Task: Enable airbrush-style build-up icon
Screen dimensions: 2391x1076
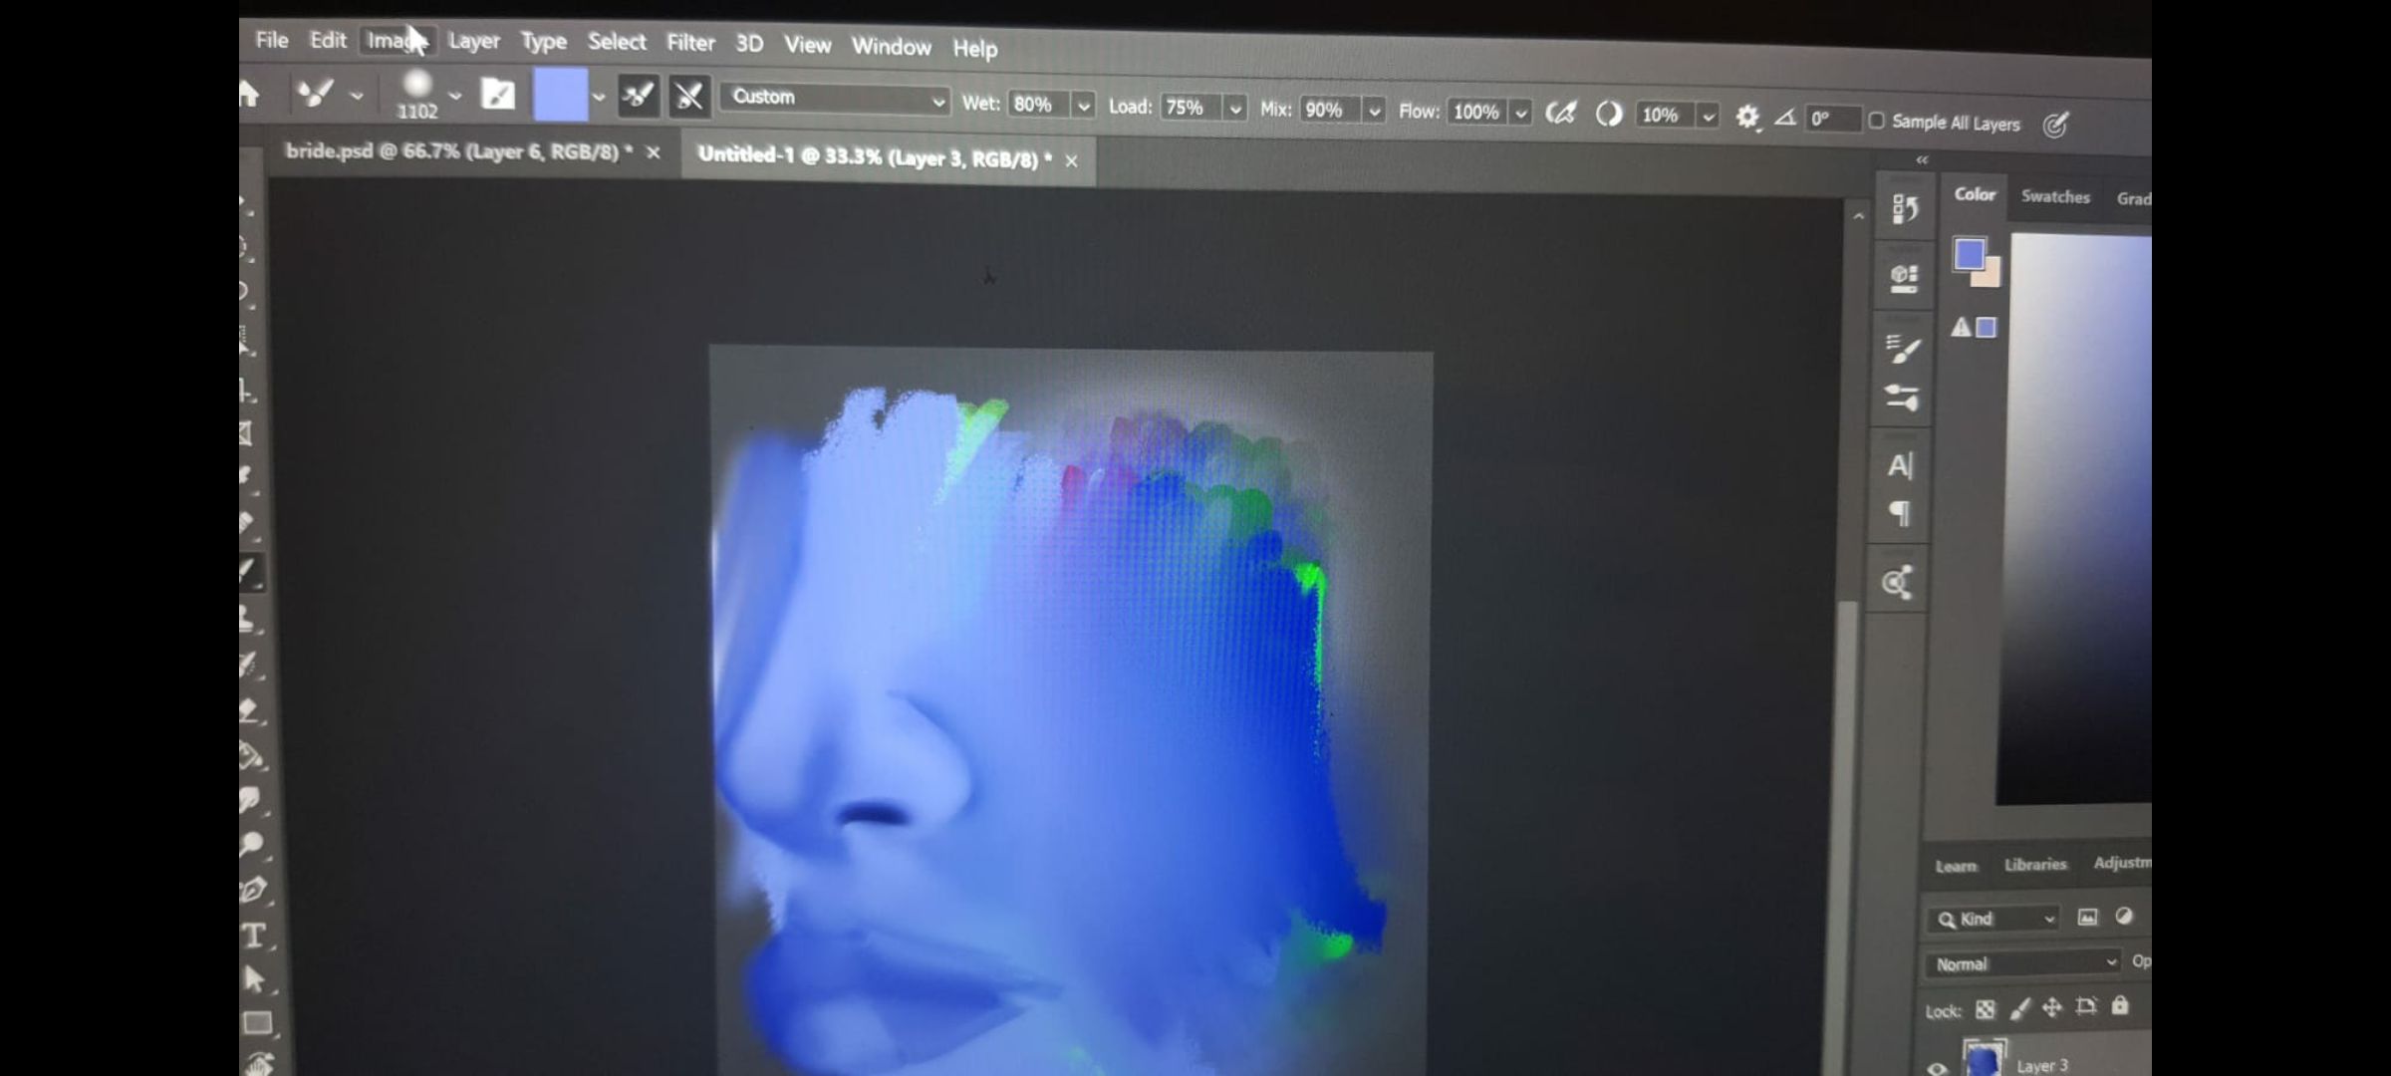Action: [x=1560, y=114]
